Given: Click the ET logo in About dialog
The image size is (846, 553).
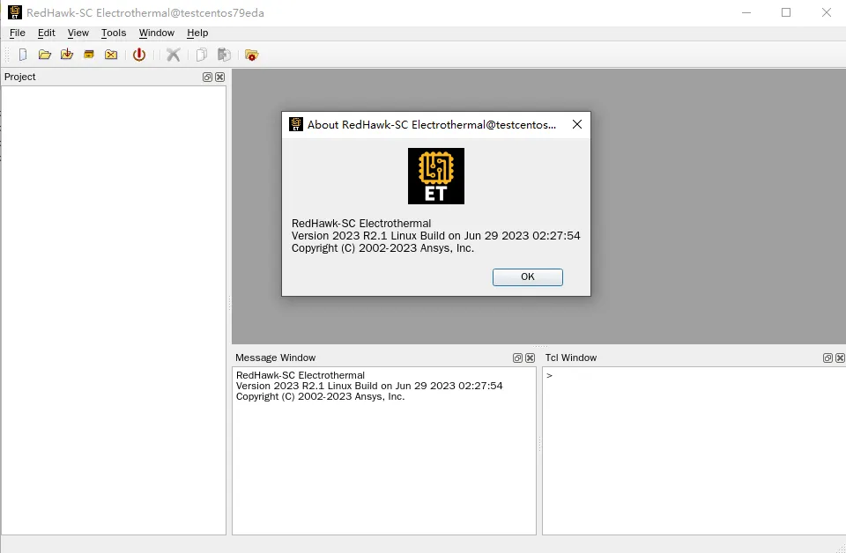Looking at the screenshot, I should coord(436,176).
